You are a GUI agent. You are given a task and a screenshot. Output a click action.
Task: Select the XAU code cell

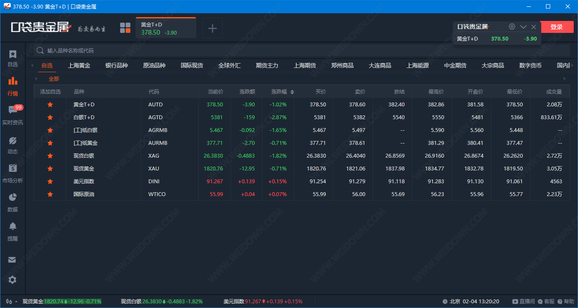[154, 168]
